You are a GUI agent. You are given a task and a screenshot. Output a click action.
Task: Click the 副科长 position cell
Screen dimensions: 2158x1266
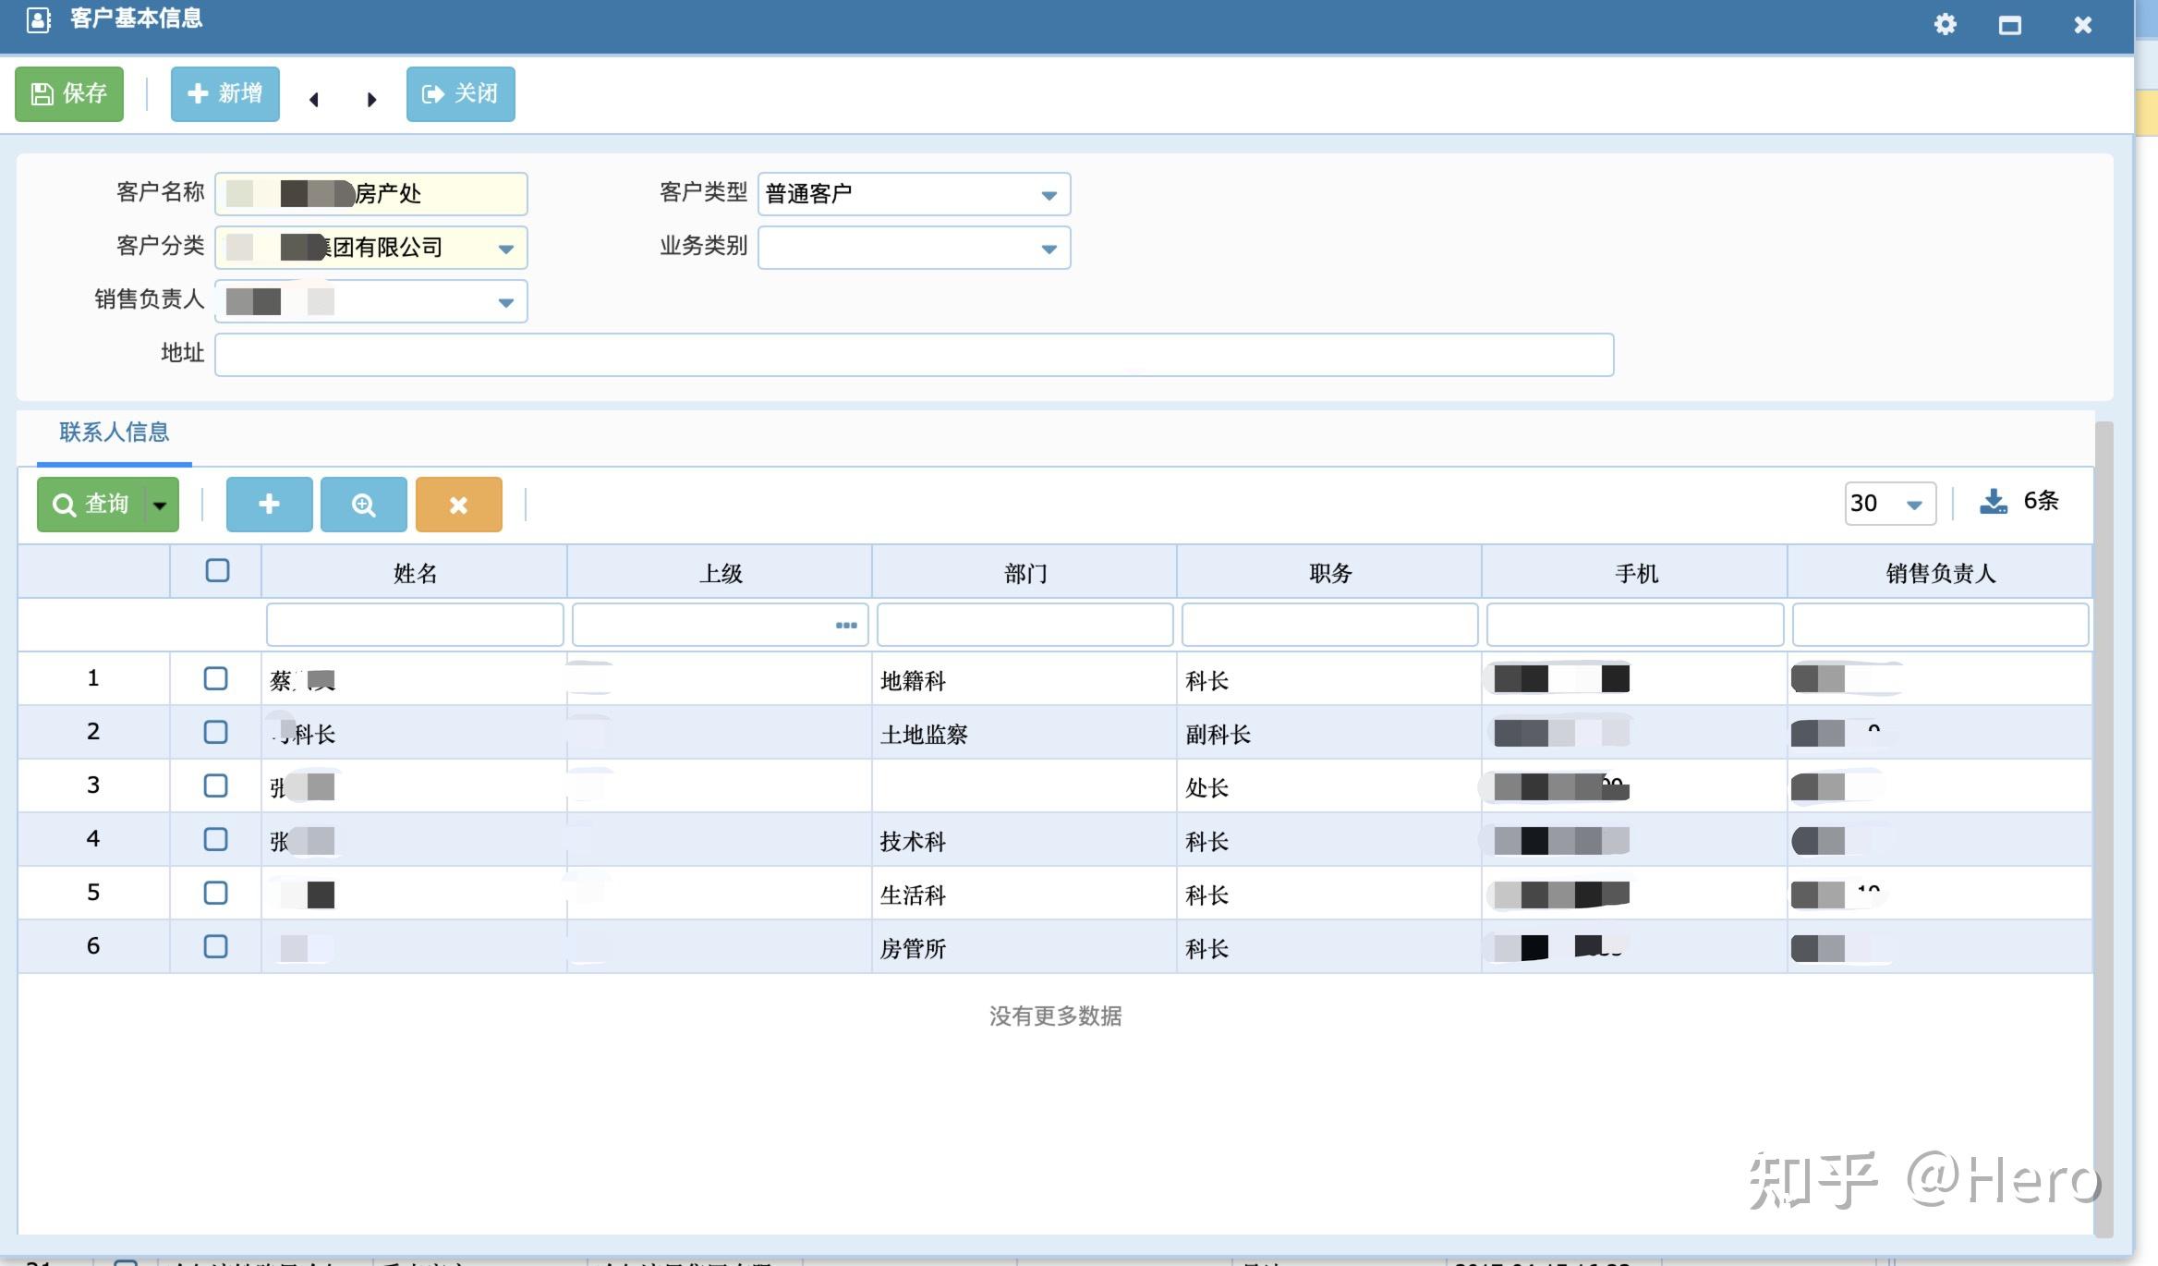tap(1329, 733)
